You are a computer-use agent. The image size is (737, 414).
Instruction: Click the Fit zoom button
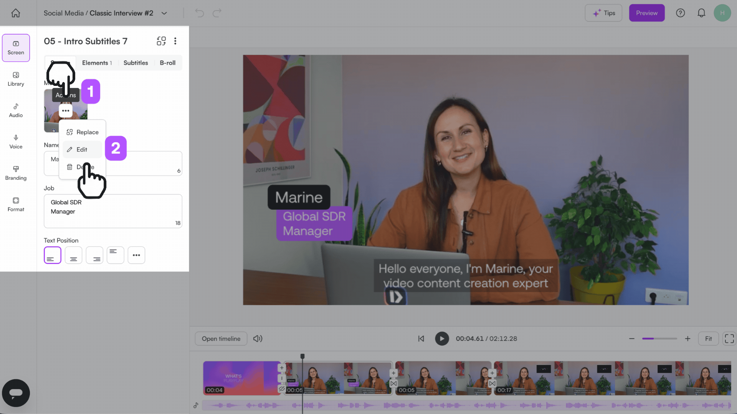point(708,338)
